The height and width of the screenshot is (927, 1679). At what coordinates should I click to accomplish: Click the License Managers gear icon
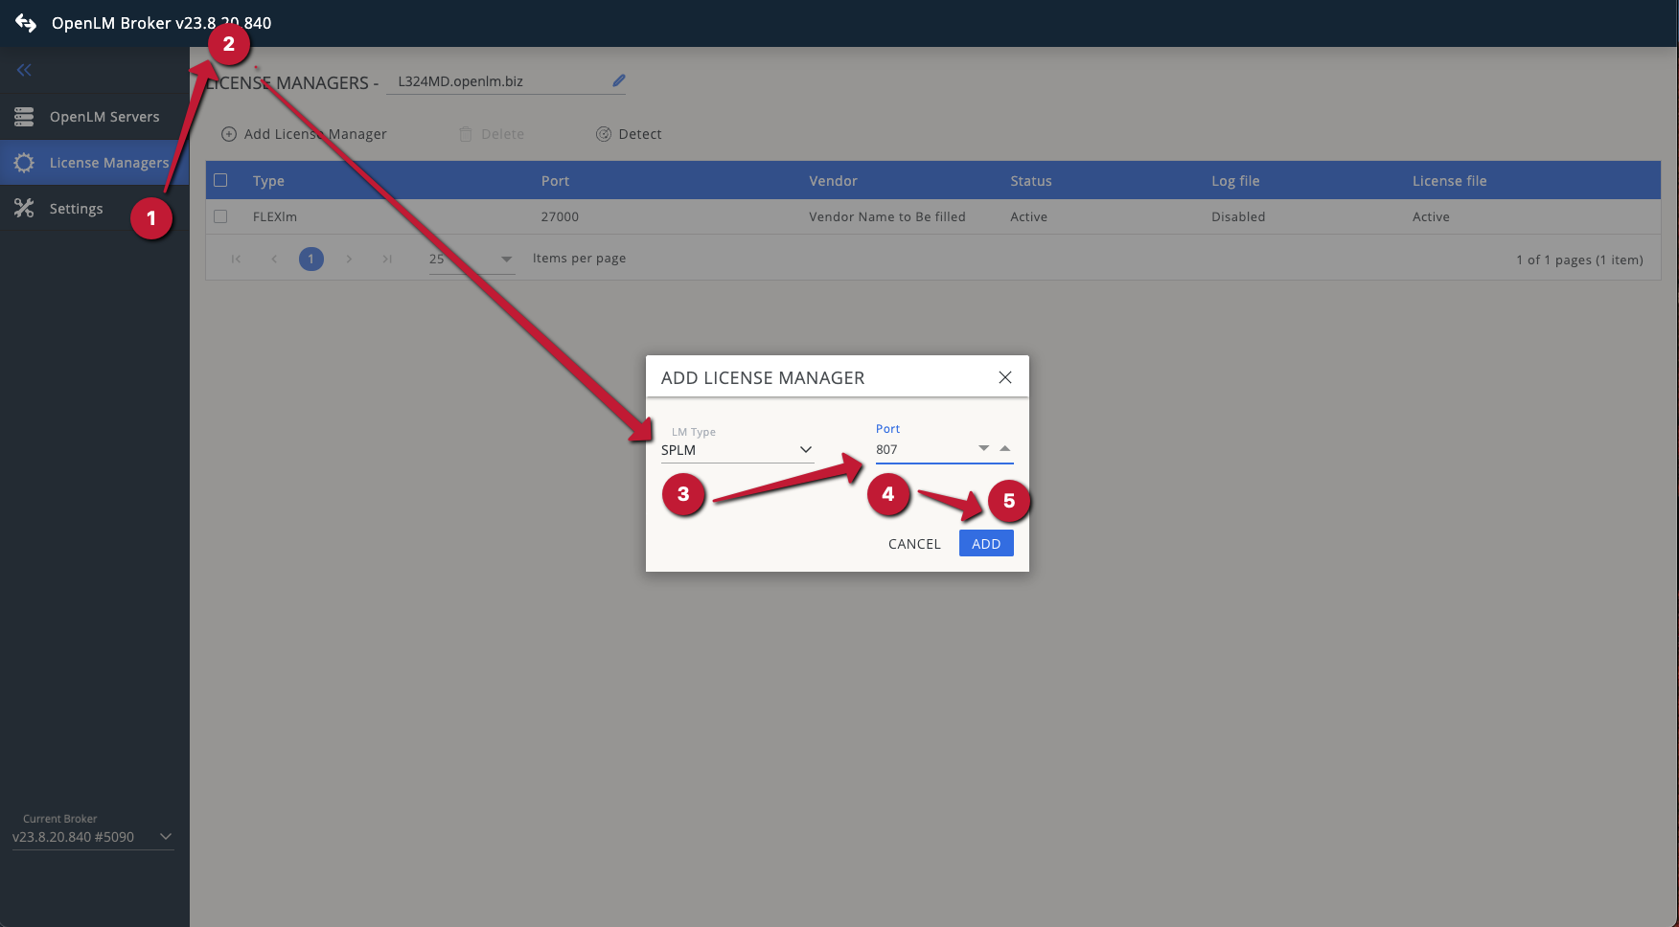pyautogui.click(x=24, y=163)
